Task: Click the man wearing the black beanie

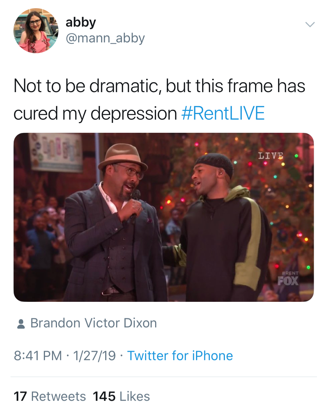Action: (x=225, y=228)
